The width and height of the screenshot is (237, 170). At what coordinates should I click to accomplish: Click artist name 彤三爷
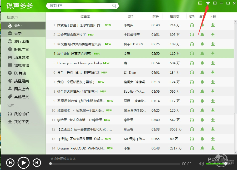129,129
